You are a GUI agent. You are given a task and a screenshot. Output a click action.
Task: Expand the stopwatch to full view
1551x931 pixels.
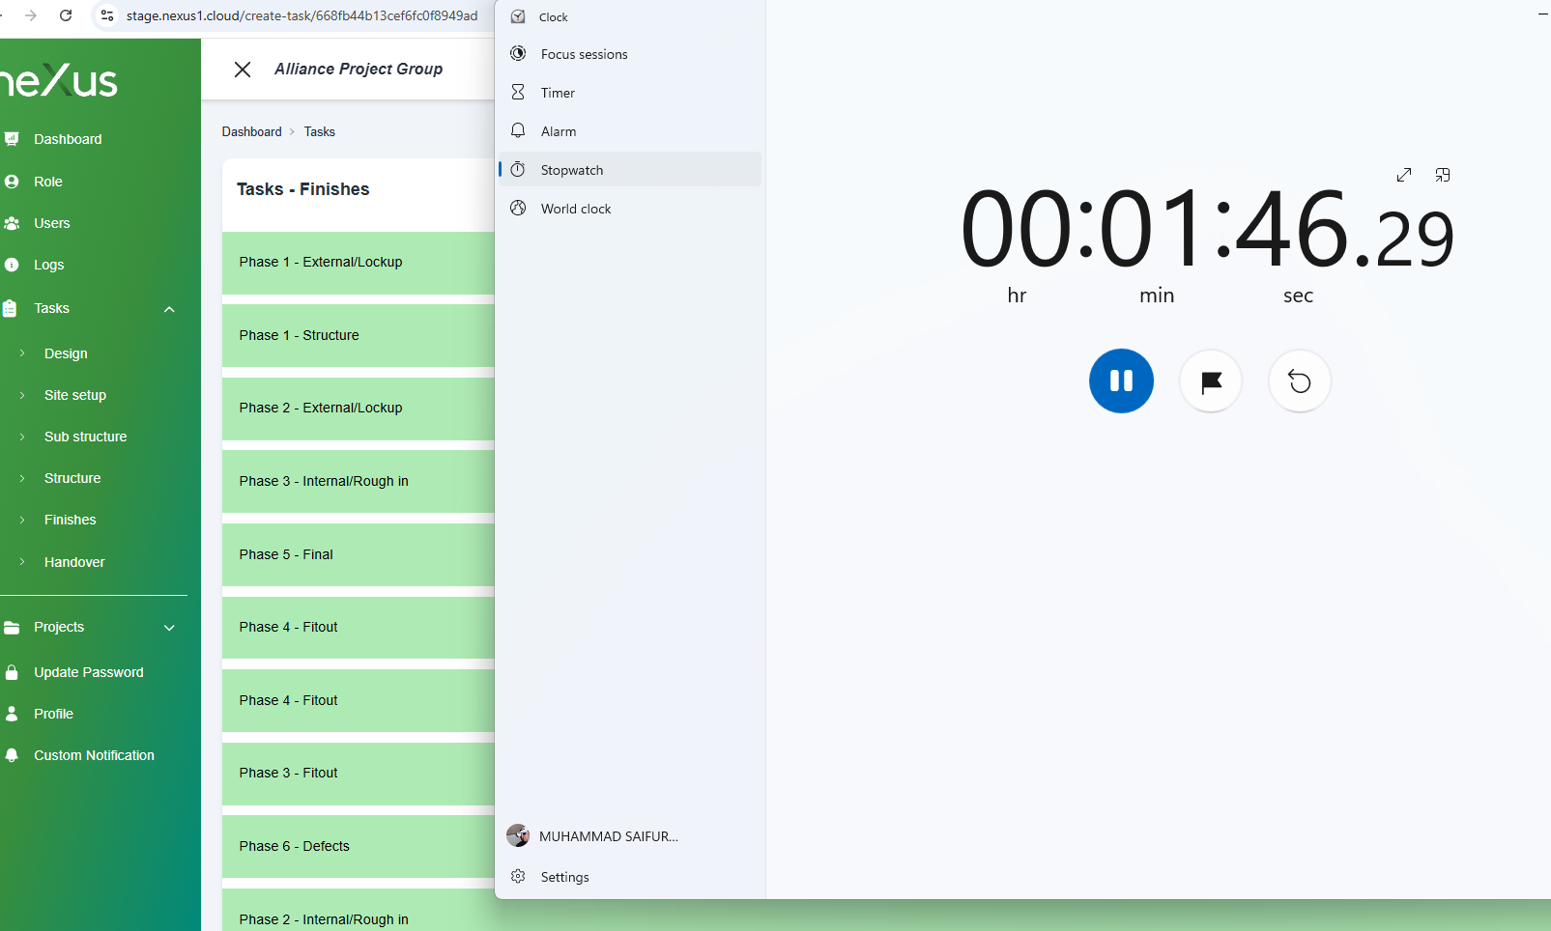1403,175
